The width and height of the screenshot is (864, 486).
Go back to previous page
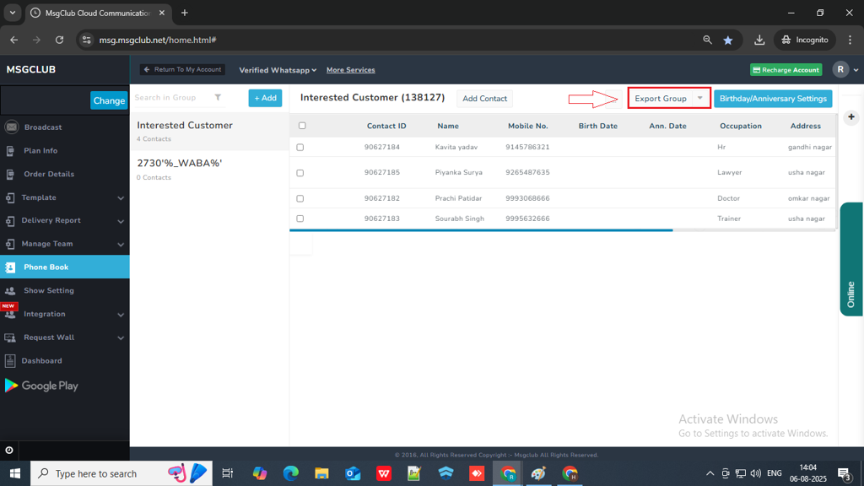(14, 40)
